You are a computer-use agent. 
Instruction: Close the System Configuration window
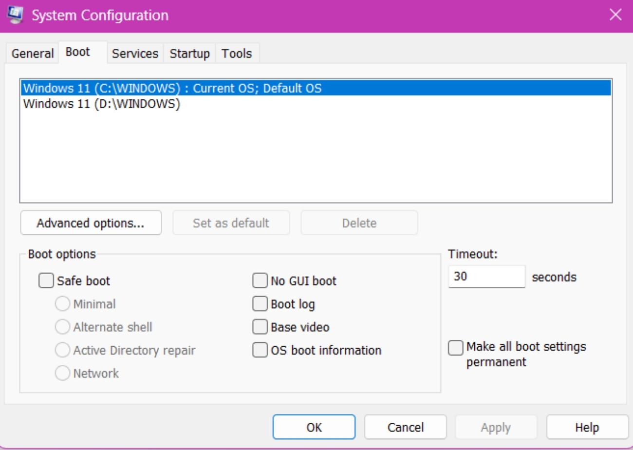pyautogui.click(x=615, y=15)
